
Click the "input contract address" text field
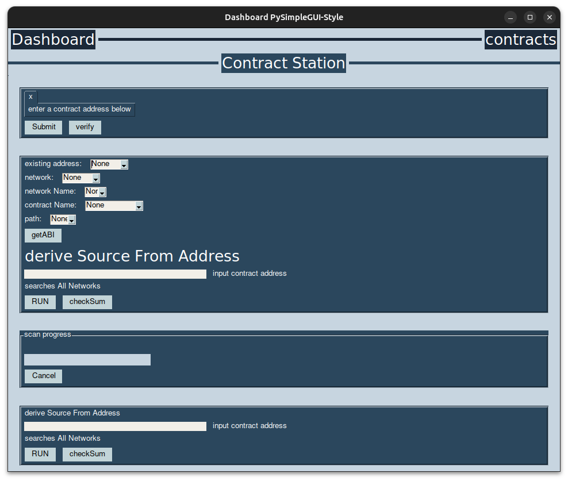click(x=115, y=274)
